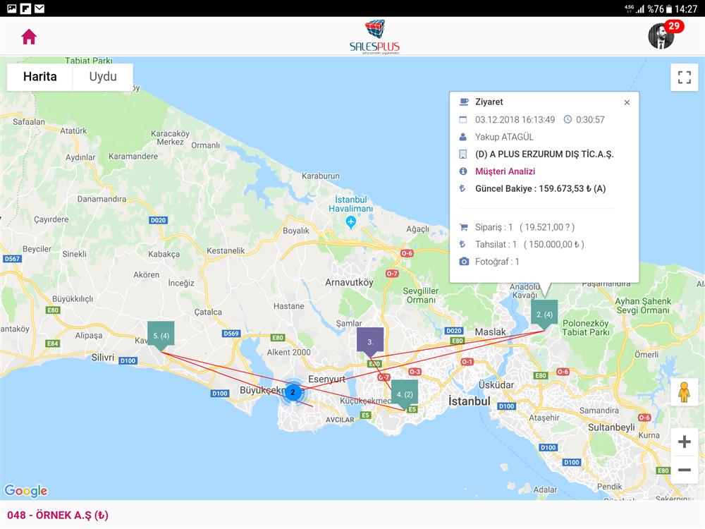The height and width of the screenshot is (529, 705).
Task: Open the gallery notification icon
Action: pos(12,8)
